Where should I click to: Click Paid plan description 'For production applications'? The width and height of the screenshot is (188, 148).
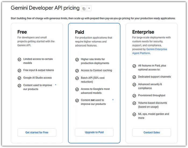click(93, 42)
